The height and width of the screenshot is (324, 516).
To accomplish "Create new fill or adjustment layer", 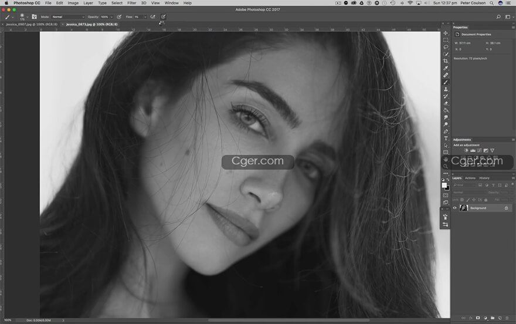I will (485, 318).
